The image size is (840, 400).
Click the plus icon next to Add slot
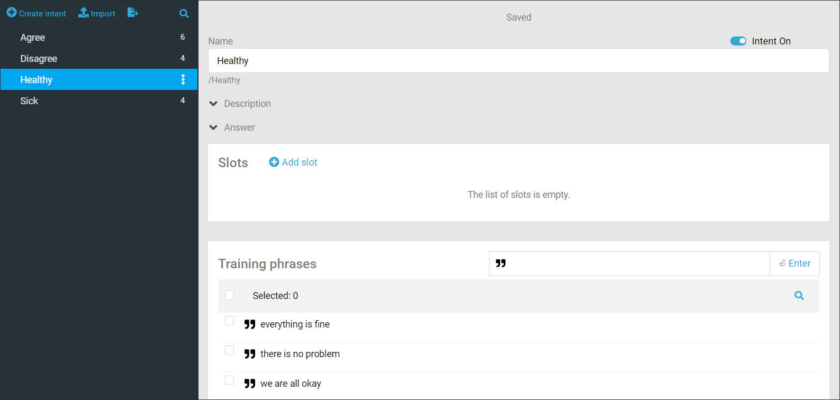pyautogui.click(x=274, y=162)
